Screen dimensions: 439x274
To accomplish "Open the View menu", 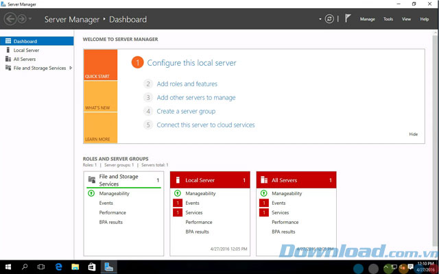I will (x=406, y=19).
